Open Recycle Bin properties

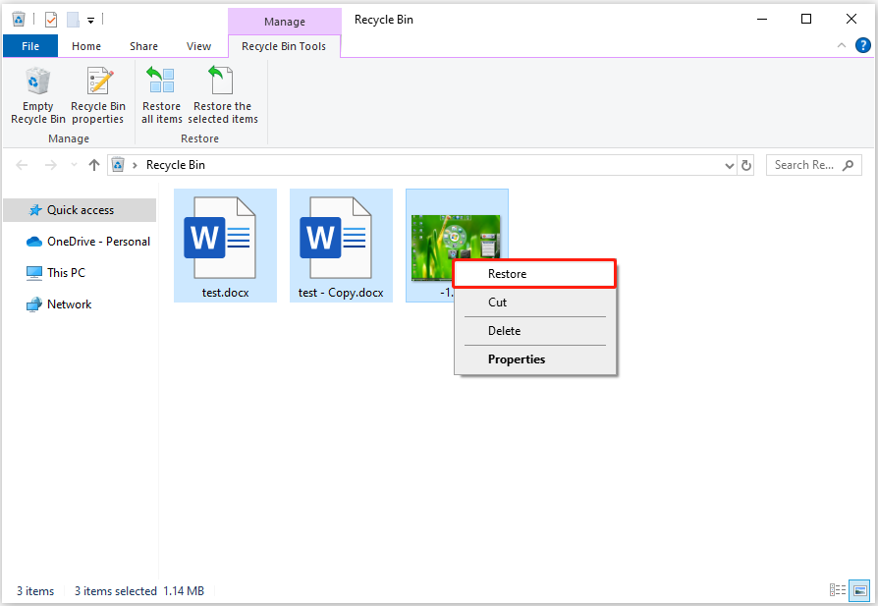(x=98, y=95)
